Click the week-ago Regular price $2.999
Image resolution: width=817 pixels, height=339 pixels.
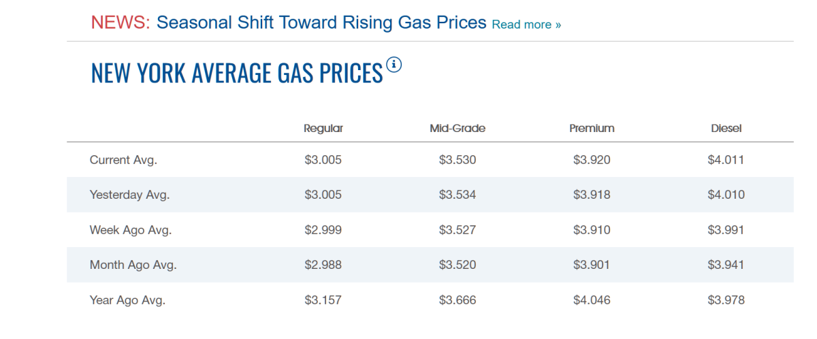pyautogui.click(x=323, y=230)
